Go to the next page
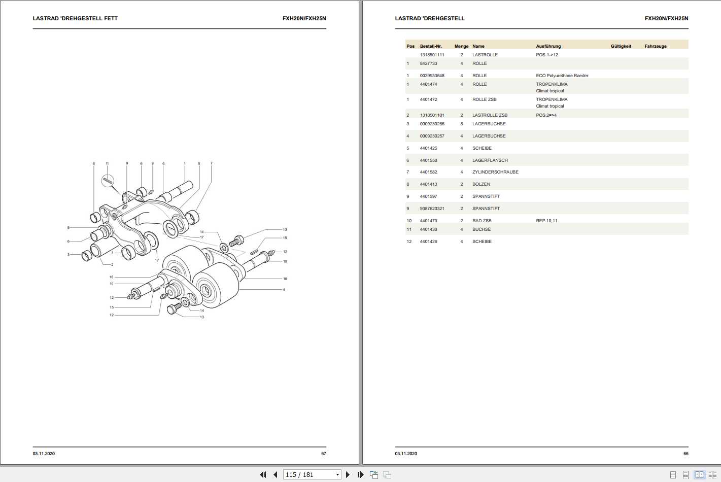Viewport: 721px width, 482px height. (x=348, y=475)
